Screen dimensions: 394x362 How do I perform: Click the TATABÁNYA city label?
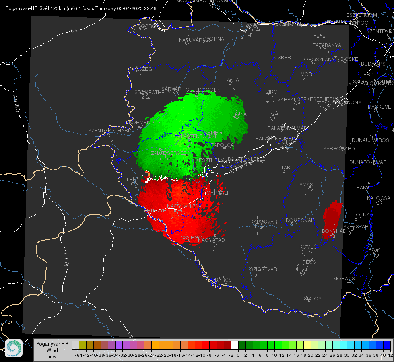coord(327,45)
